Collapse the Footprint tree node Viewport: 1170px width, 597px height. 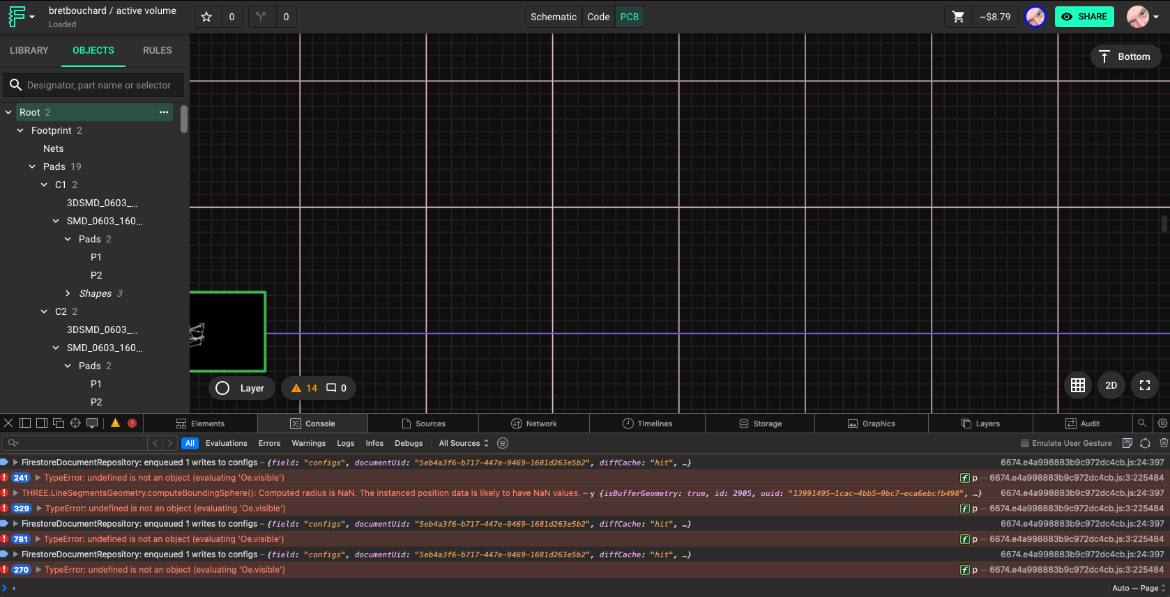point(20,130)
